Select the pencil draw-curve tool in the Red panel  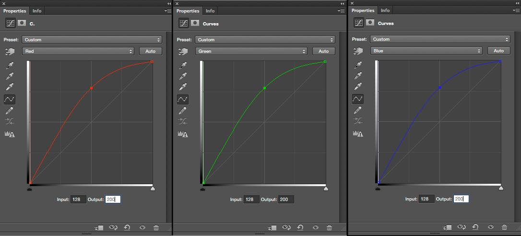(x=10, y=111)
